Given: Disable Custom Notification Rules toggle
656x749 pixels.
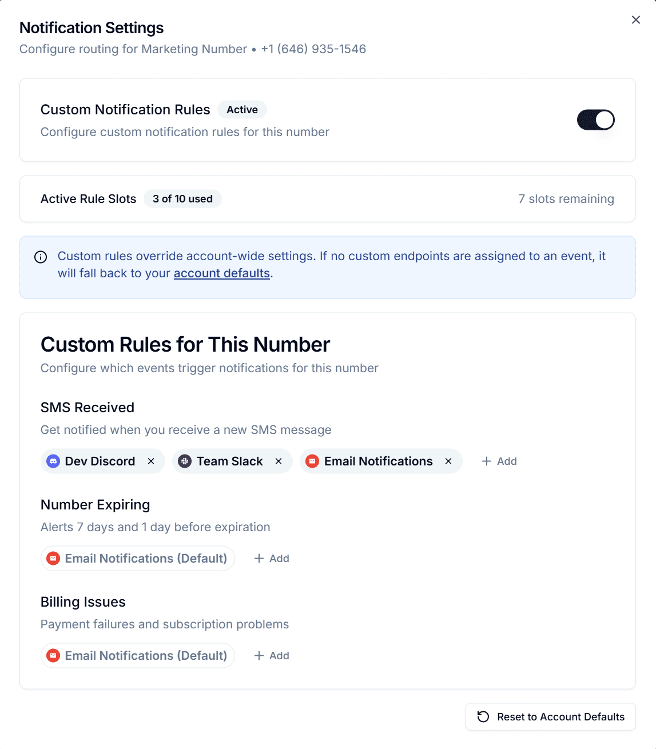Looking at the screenshot, I should pos(596,119).
